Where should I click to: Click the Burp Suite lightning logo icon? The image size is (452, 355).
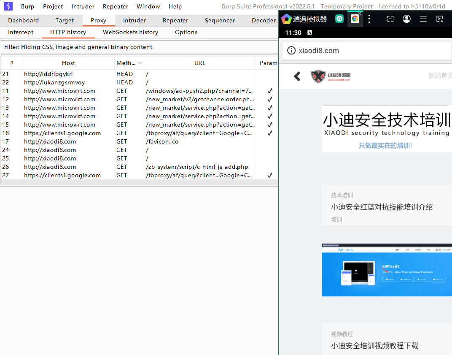pos(8,6)
